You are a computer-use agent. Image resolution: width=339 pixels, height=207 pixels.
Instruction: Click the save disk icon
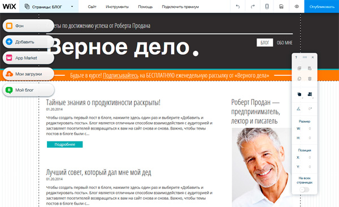[281, 6]
